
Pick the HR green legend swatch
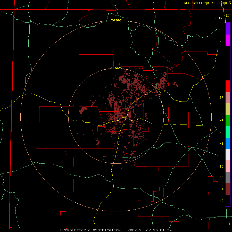(228, 120)
